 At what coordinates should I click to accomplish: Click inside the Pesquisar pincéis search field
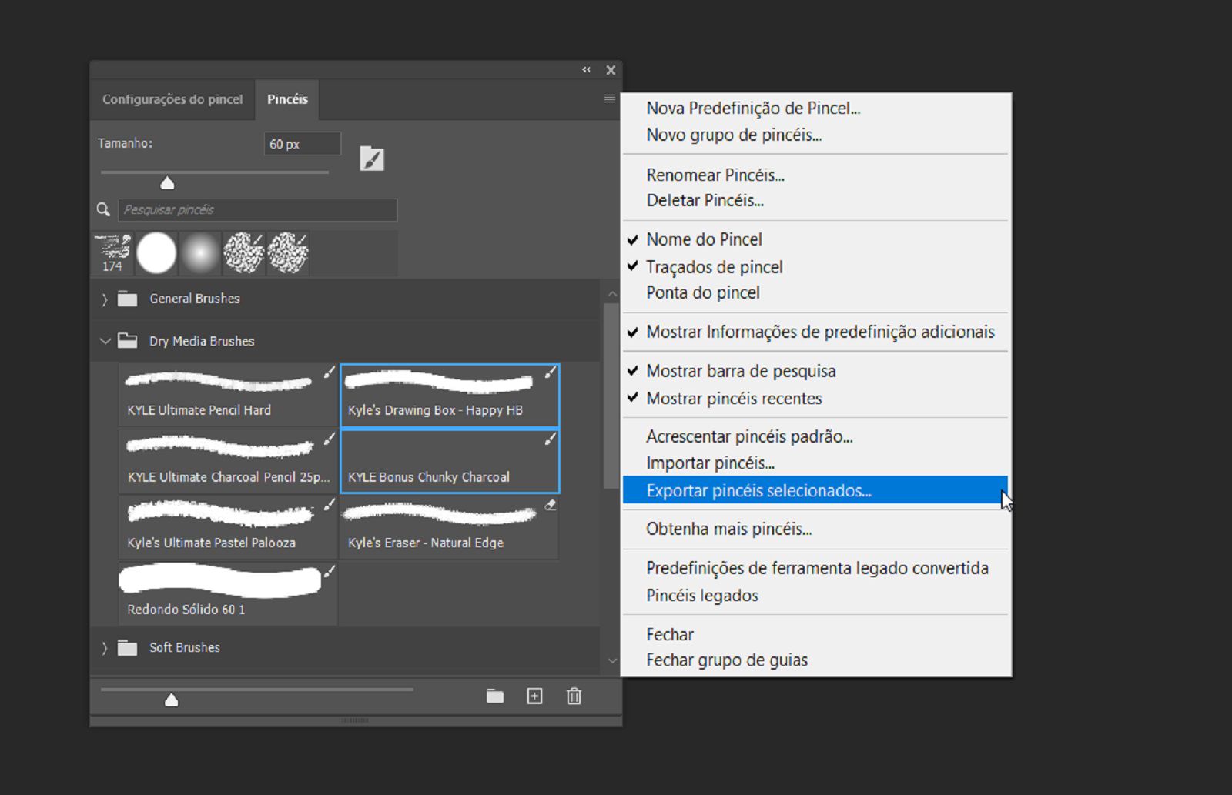[x=258, y=209]
